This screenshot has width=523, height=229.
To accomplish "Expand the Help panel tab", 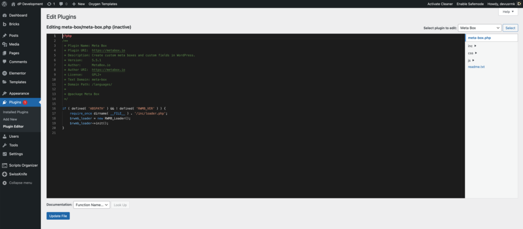I will tap(508, 12).
